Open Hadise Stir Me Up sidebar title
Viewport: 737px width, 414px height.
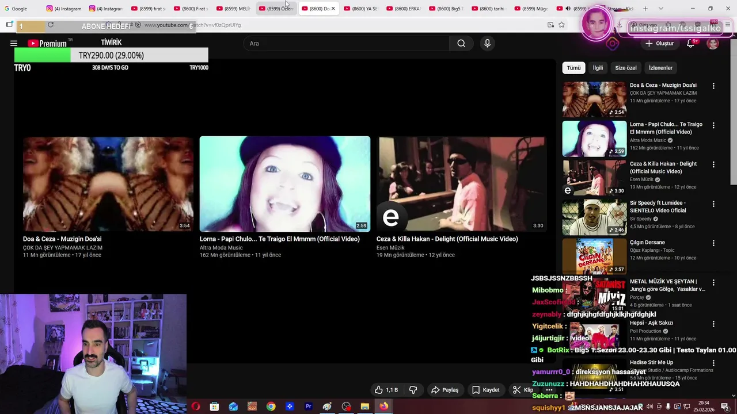point(651,362)
